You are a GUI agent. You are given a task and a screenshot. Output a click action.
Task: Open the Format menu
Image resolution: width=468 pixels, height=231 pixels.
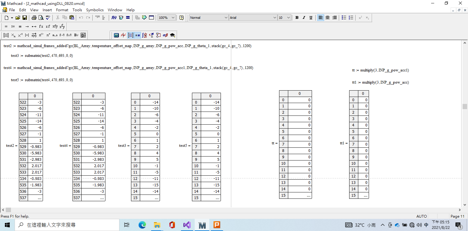tap(62, 10)
